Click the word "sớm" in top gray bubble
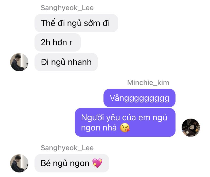The width and height of the screenshot is (210, 177). (x=92, y=23)
